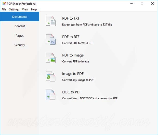Choose the DOC to PDF title
158x135 pixels.
click(x=72, y=92)
